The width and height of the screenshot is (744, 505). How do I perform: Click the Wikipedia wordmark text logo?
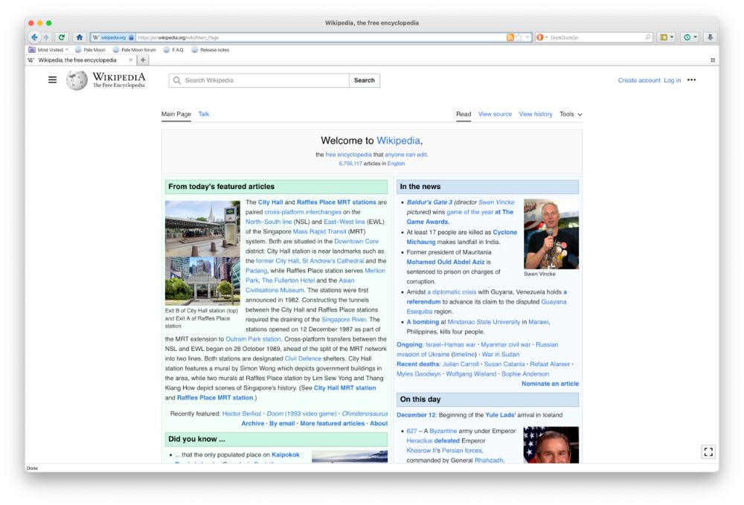[119, 80]
